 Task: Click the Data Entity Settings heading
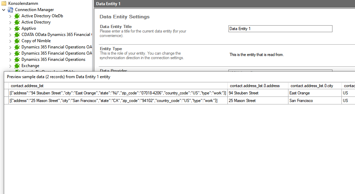[x=124, y=17]
